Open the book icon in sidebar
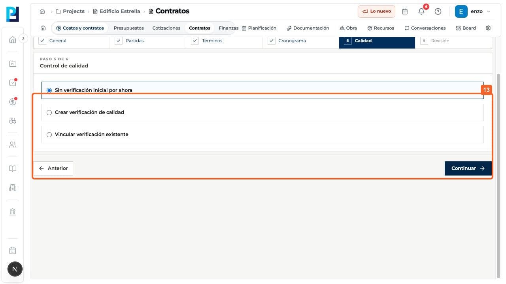506x284 pixels. pos(13,169)
